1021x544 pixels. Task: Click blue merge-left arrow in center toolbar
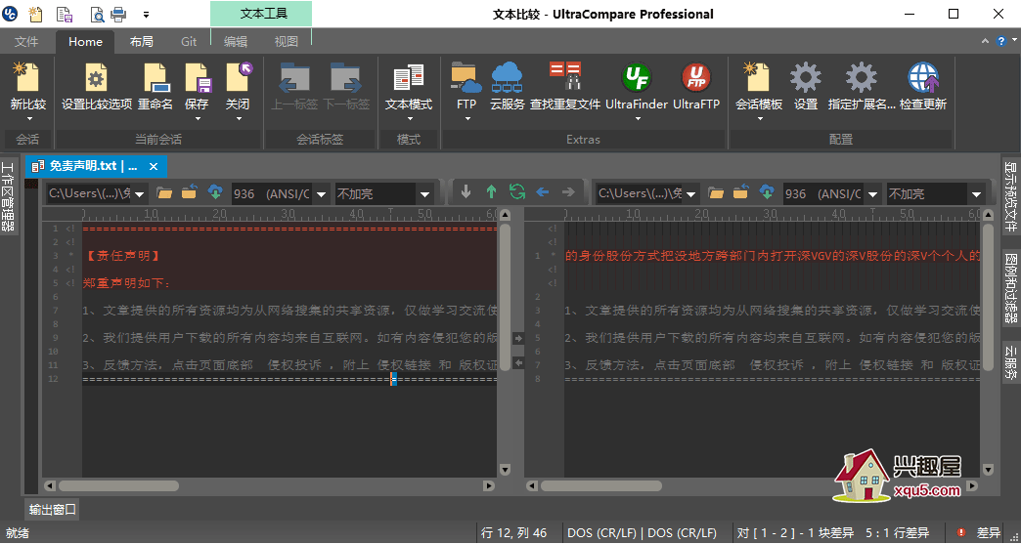coord(542,191)
